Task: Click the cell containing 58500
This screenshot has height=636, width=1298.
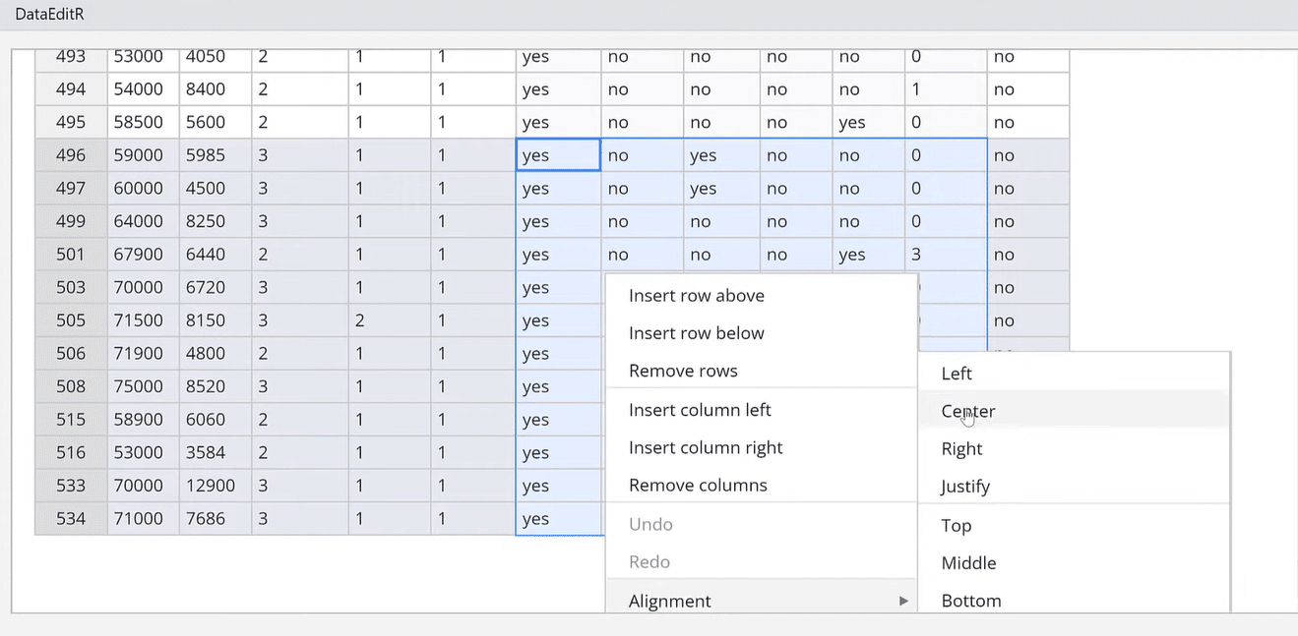Action: click(x=143, y=122)
